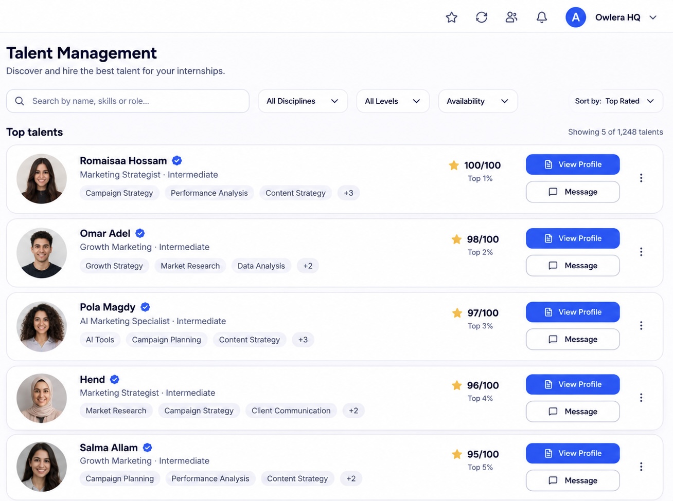Screen dimensions: 673x501
Task: Focus the talent search field
Action: point(128,101)
